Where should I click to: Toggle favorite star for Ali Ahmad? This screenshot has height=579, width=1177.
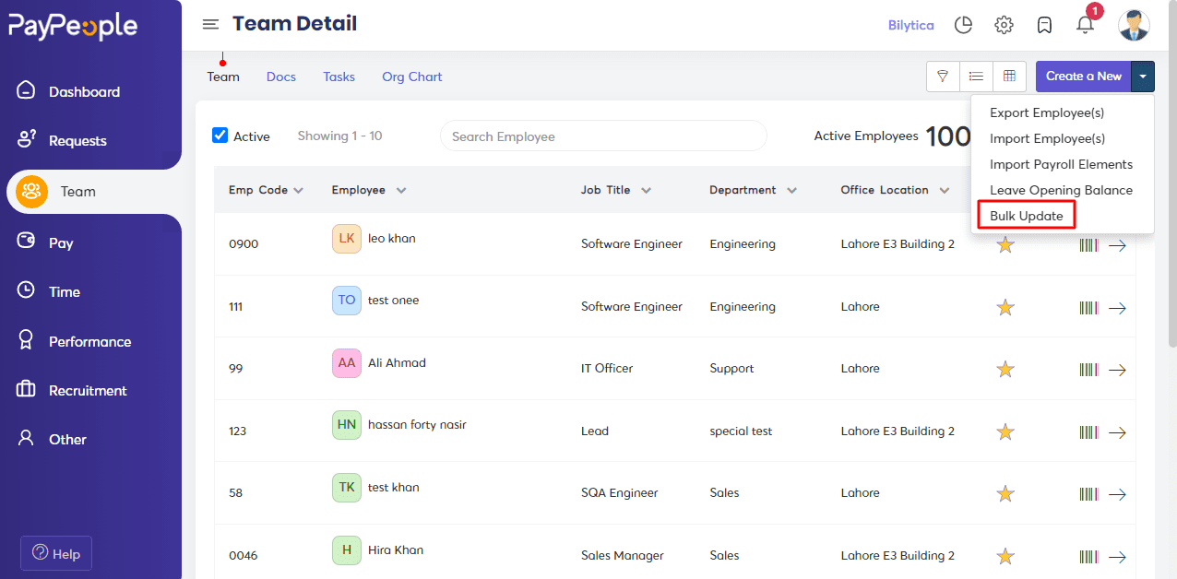(1005, 370)
